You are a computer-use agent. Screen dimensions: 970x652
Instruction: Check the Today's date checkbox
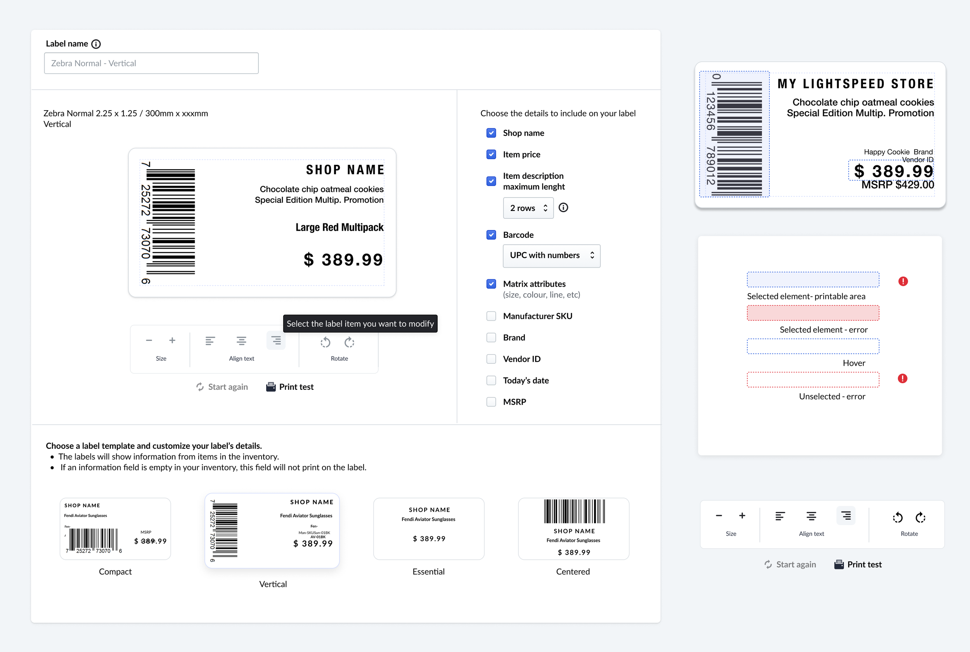tap(491, 380)
